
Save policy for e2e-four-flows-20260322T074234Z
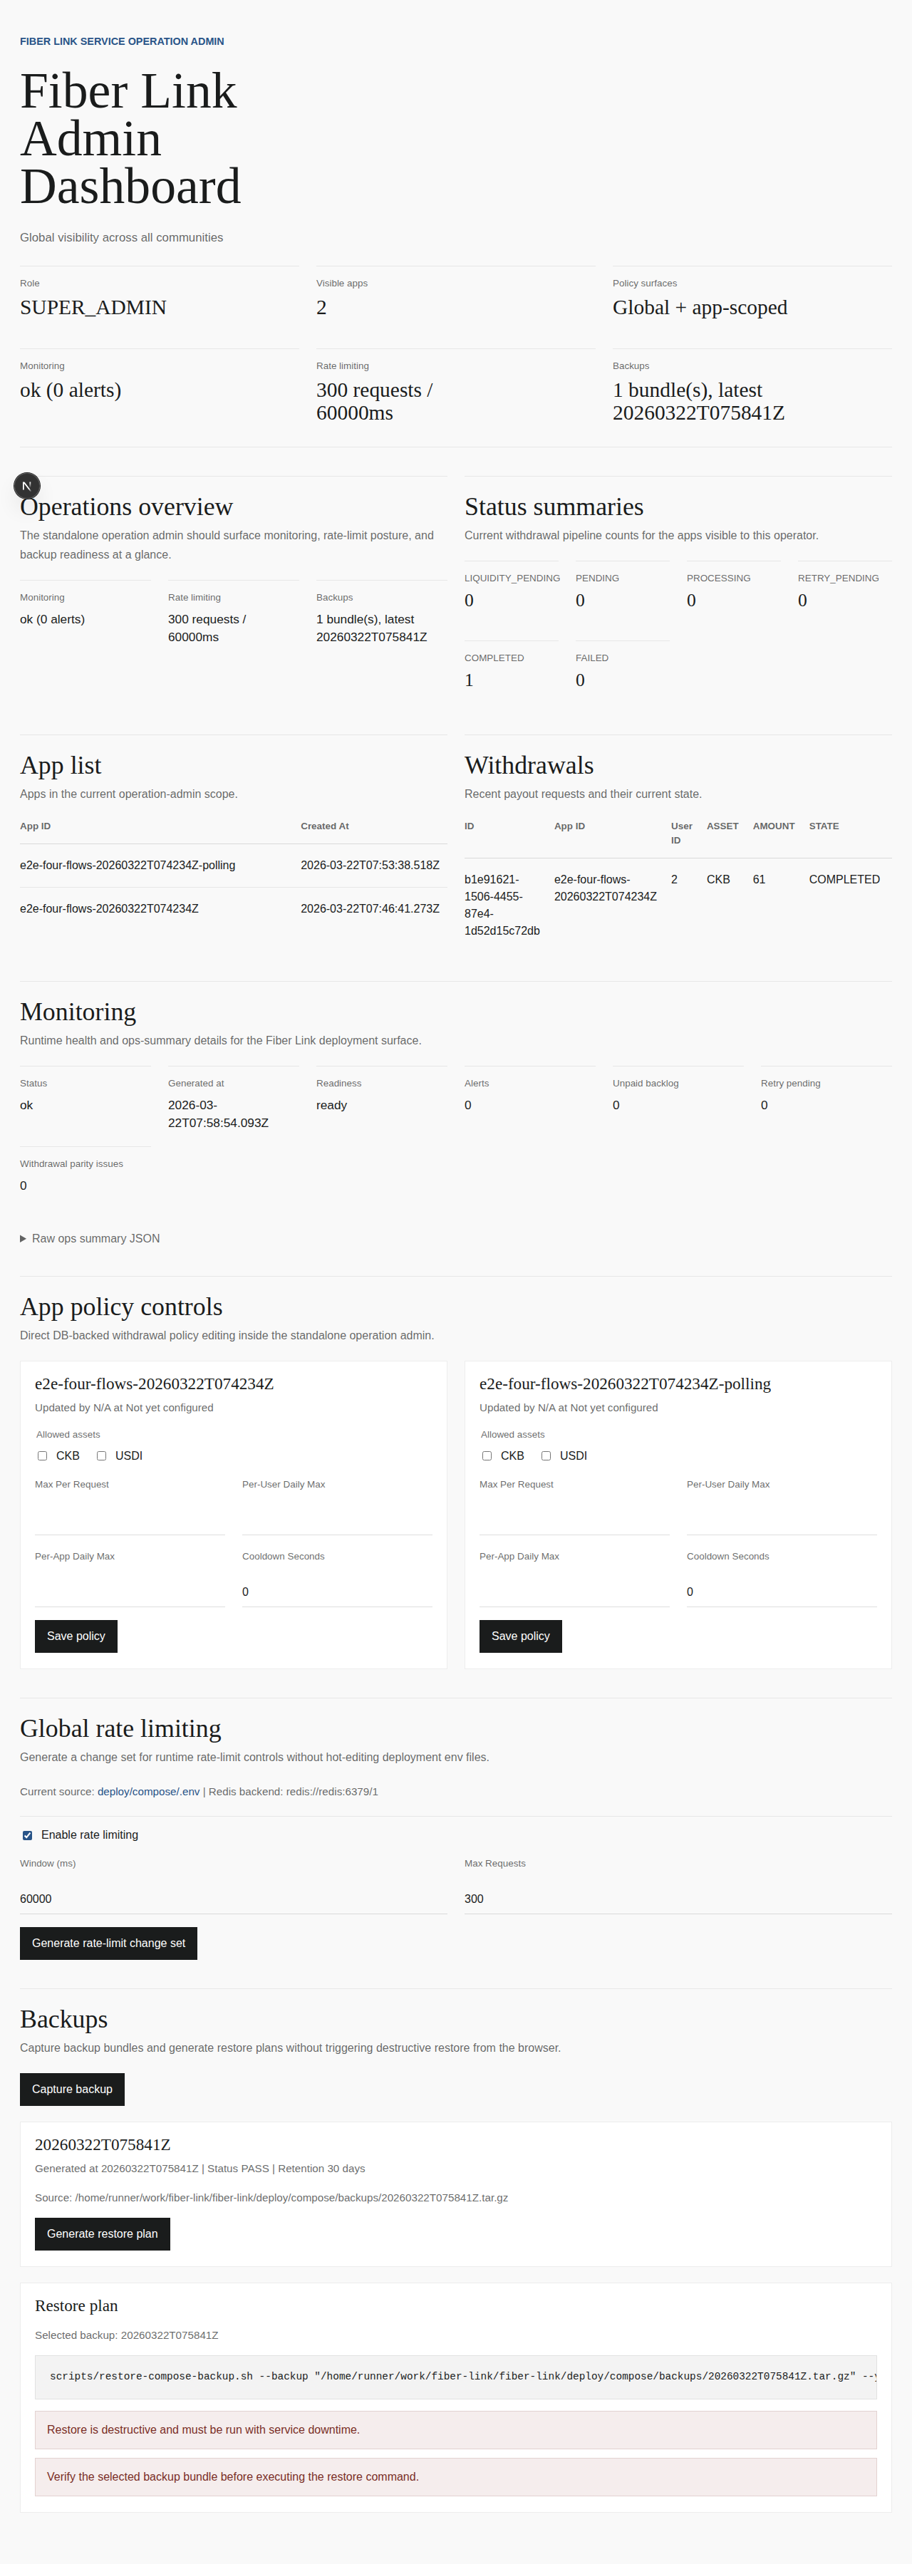pos(76,1635)
